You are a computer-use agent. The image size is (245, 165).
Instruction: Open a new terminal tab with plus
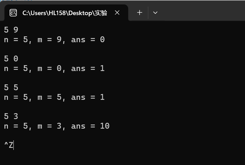click(x=140, y=13)
